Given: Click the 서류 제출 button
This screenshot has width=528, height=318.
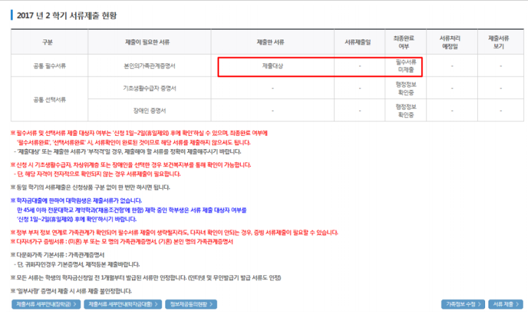Looking at the screenshot, I should 506,304.
